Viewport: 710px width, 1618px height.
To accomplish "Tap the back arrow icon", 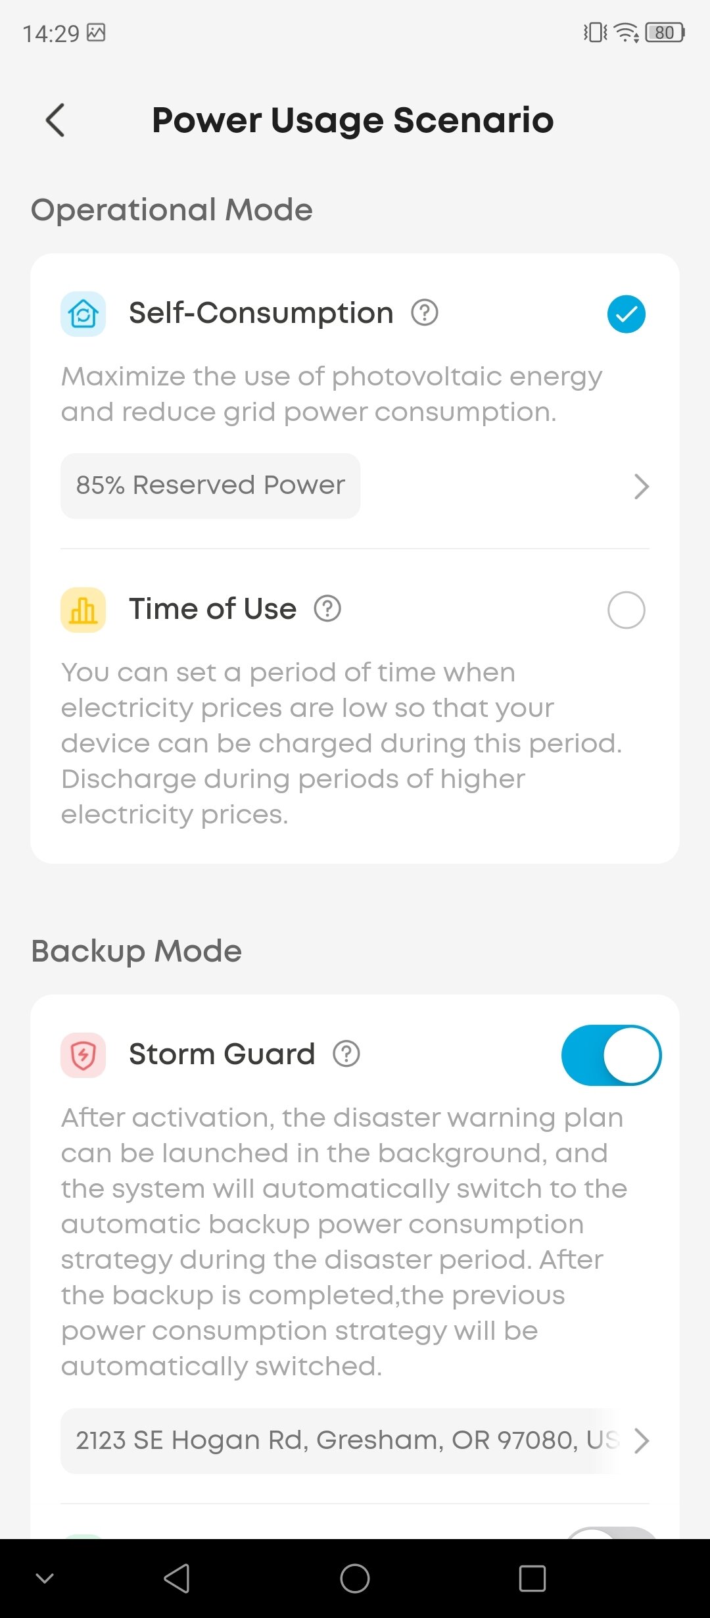I will pos(56,120).
